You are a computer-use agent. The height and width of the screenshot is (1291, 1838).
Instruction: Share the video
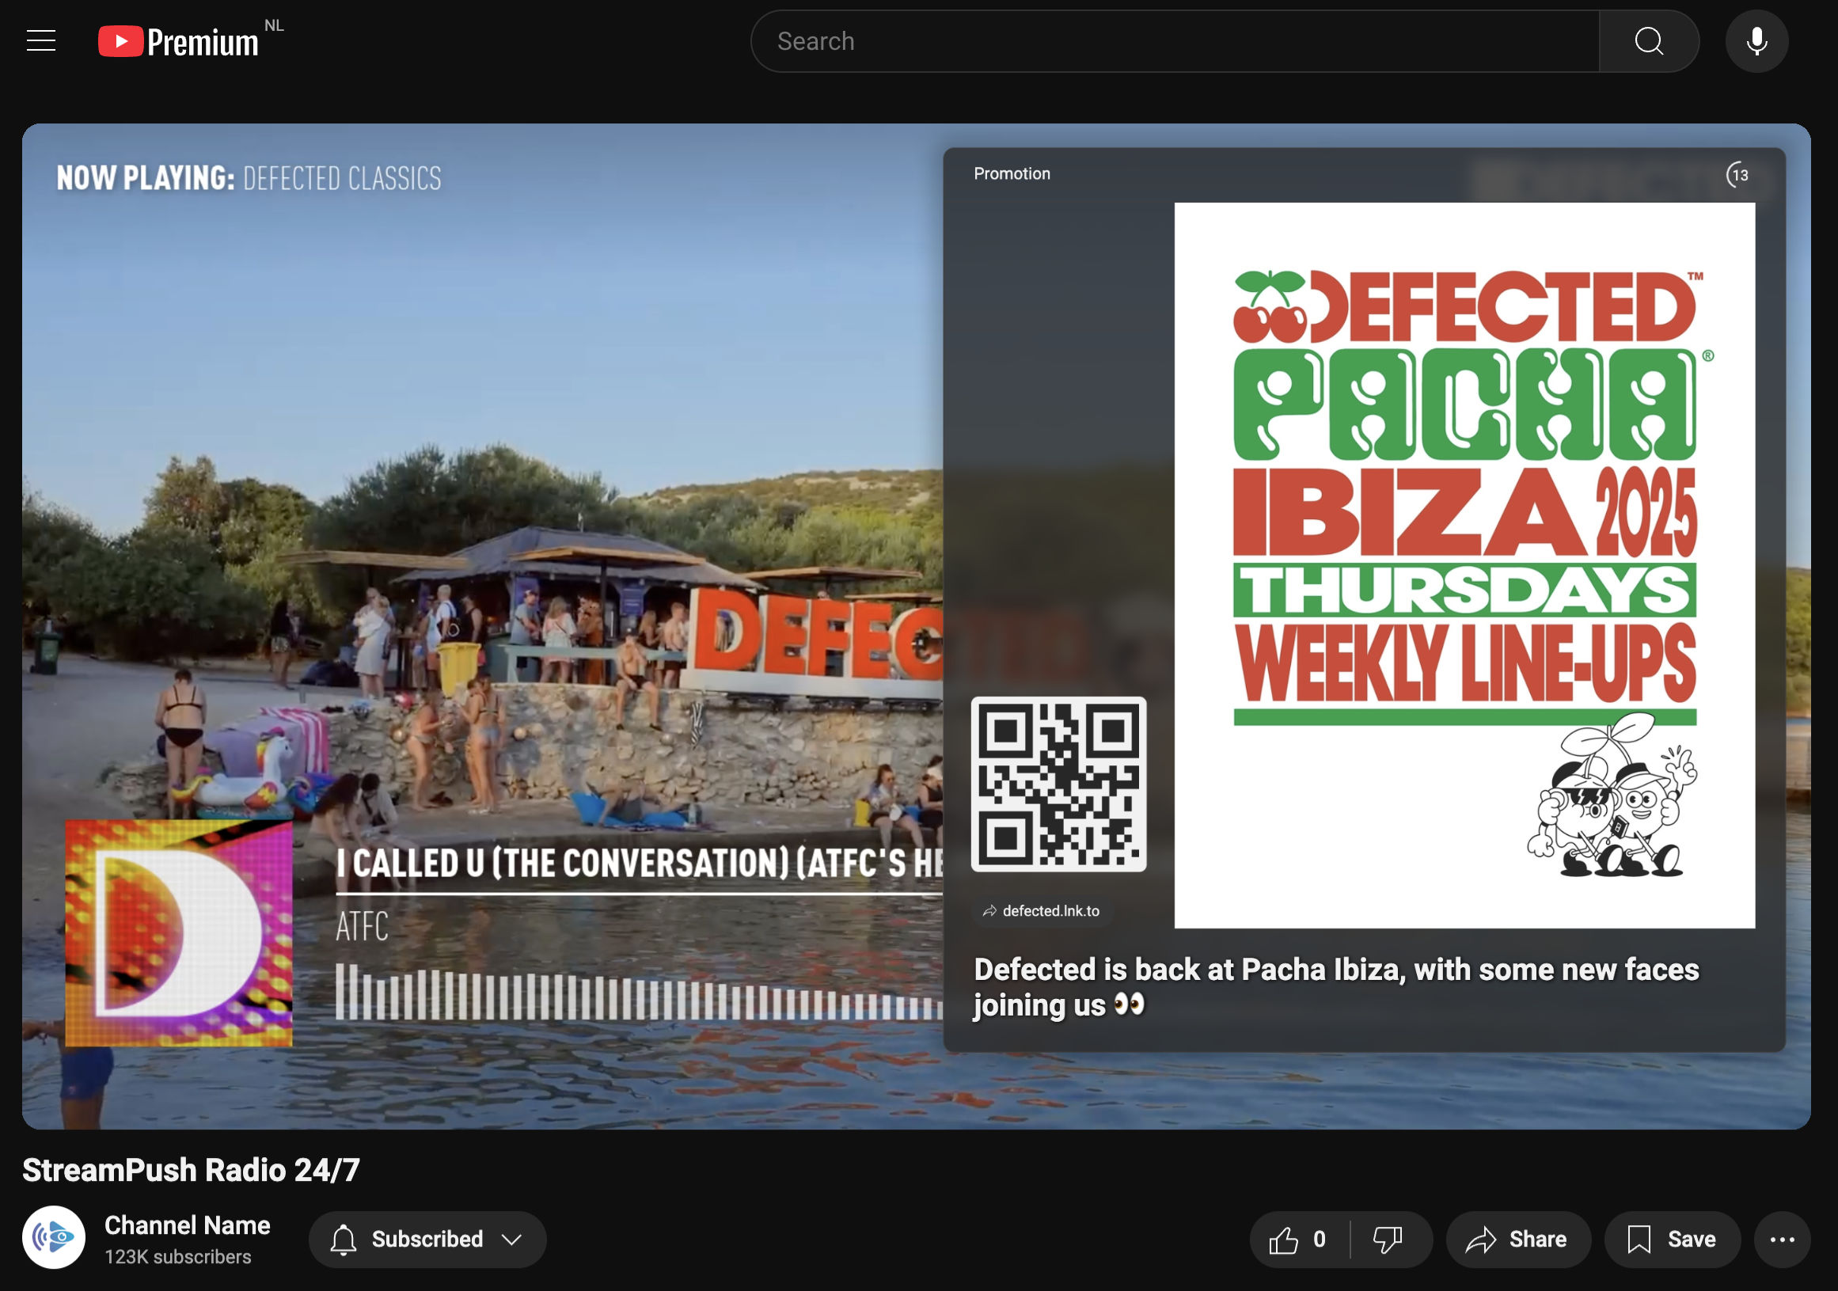[x=1517, y=1240]
